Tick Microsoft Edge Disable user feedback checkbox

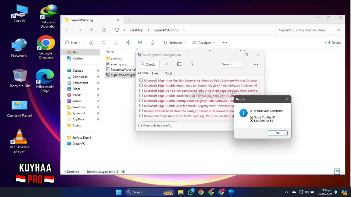[x=141, y=106]
